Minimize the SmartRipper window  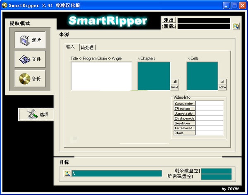coord(225,5)
